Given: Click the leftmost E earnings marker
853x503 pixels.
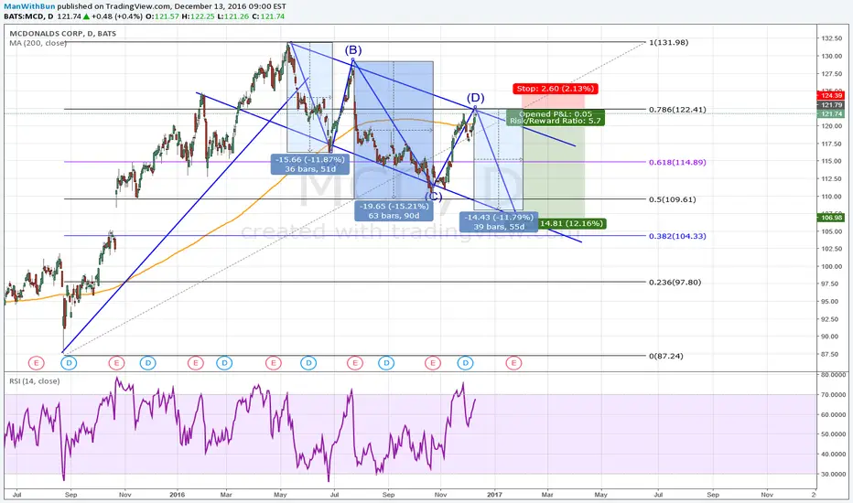Looking at the screenshot, I should click(36, 363).
